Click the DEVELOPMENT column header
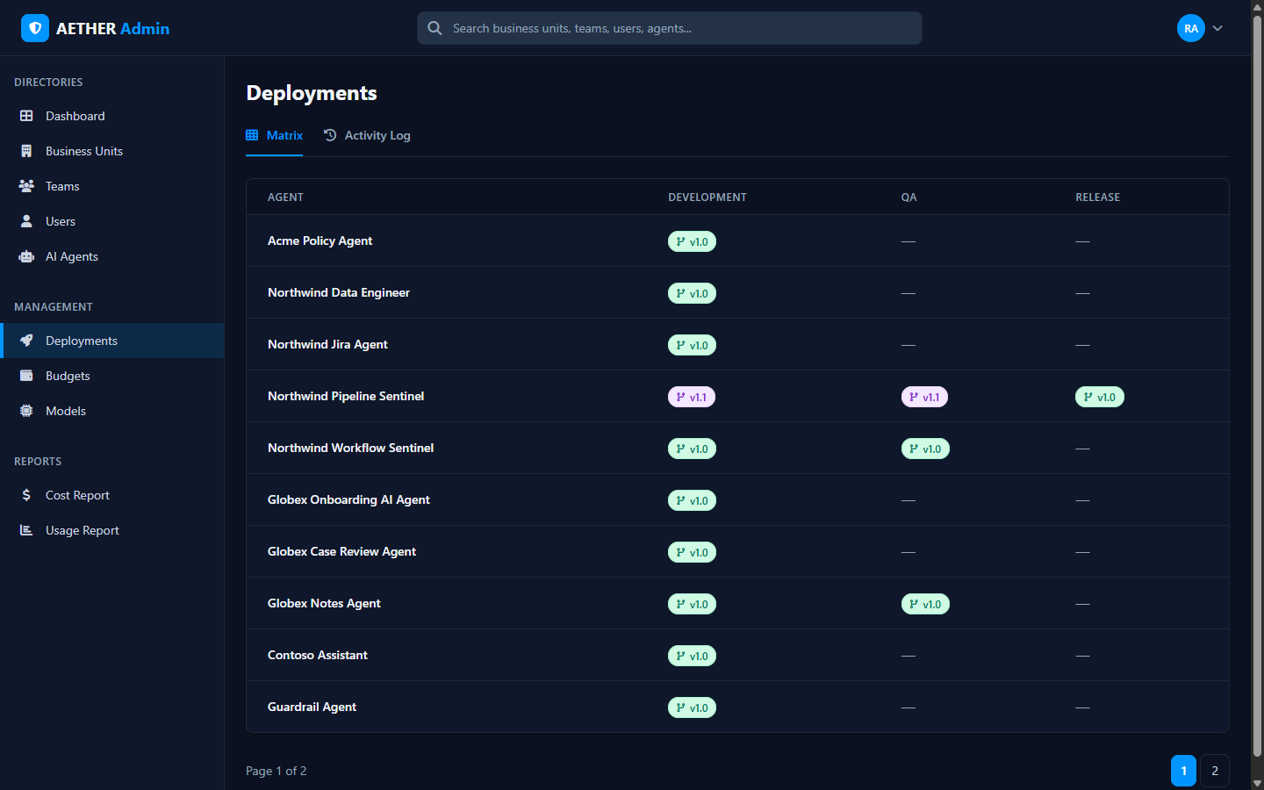1264x790 pixels. coord(707,197)
